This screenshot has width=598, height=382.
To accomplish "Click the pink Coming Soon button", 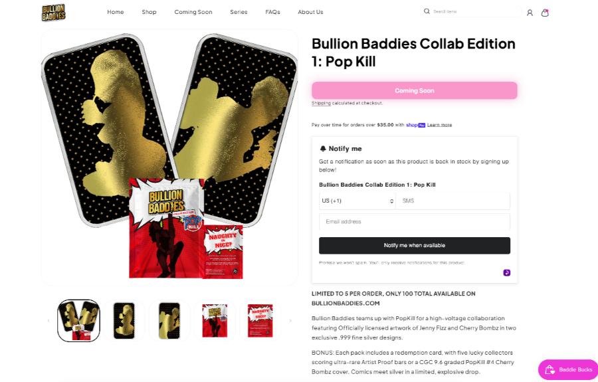I will (415, 91).
